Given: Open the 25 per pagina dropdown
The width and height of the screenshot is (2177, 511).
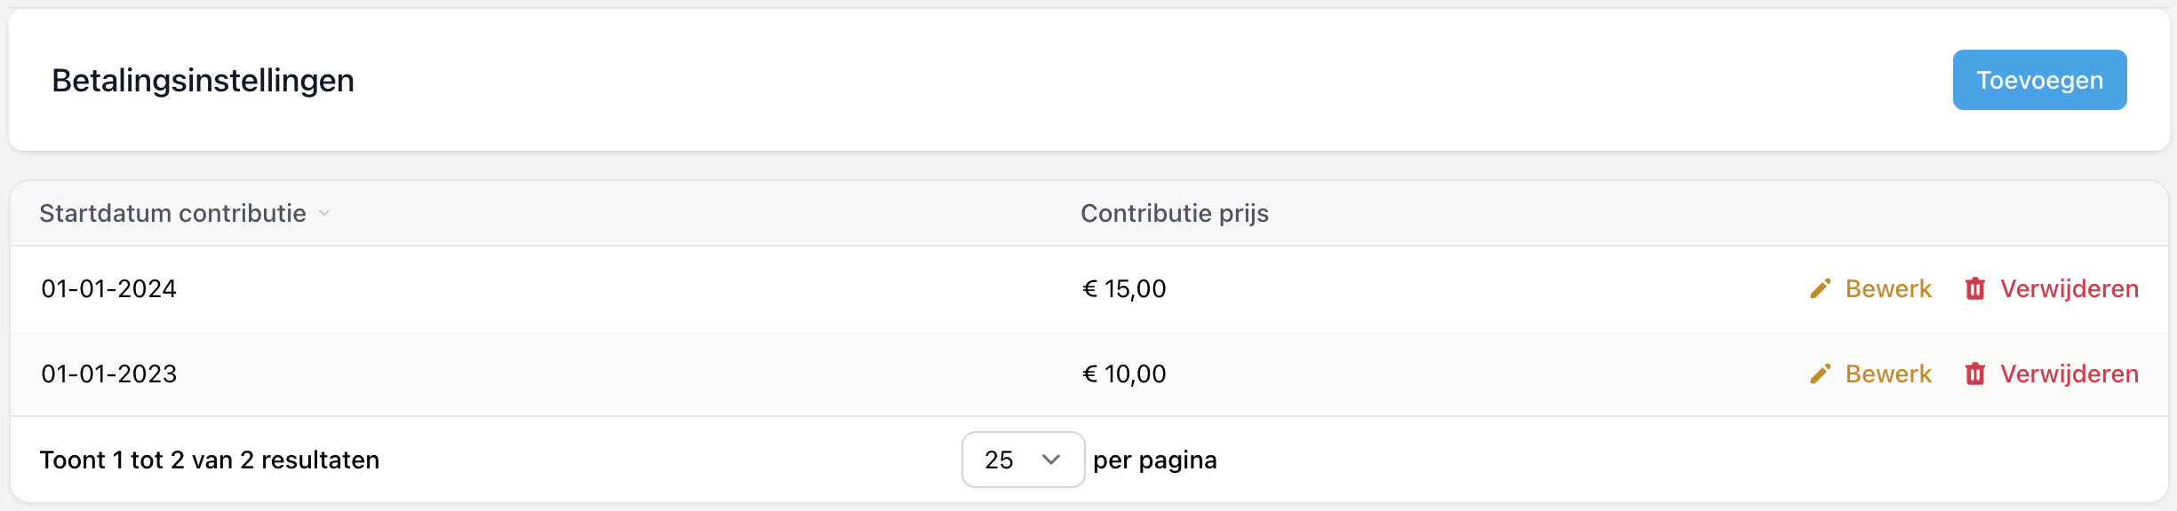Looking at the screenshot, I should (x=1022, y=460).
